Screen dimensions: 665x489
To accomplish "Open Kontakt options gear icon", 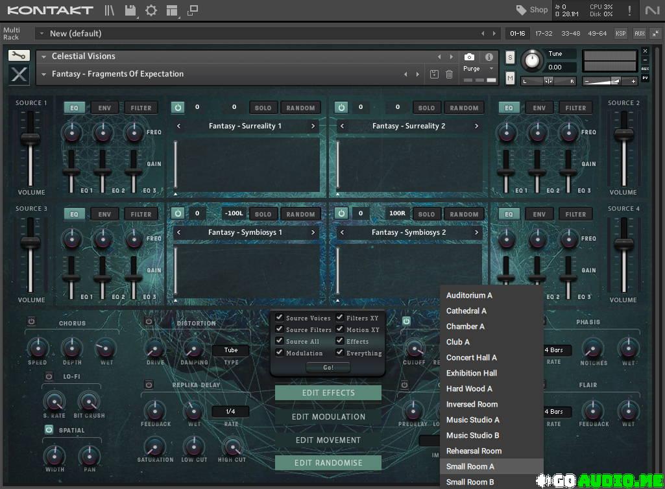I will tap(151, 10).
